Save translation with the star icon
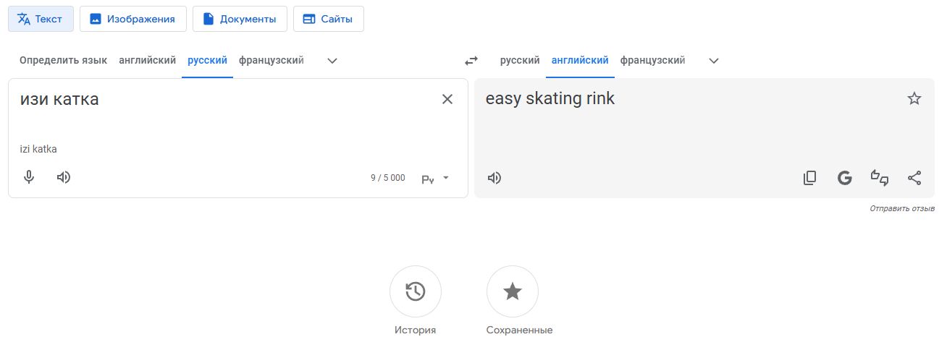The width and height of the screenshot is (947, 350). [x=914, y=99]
